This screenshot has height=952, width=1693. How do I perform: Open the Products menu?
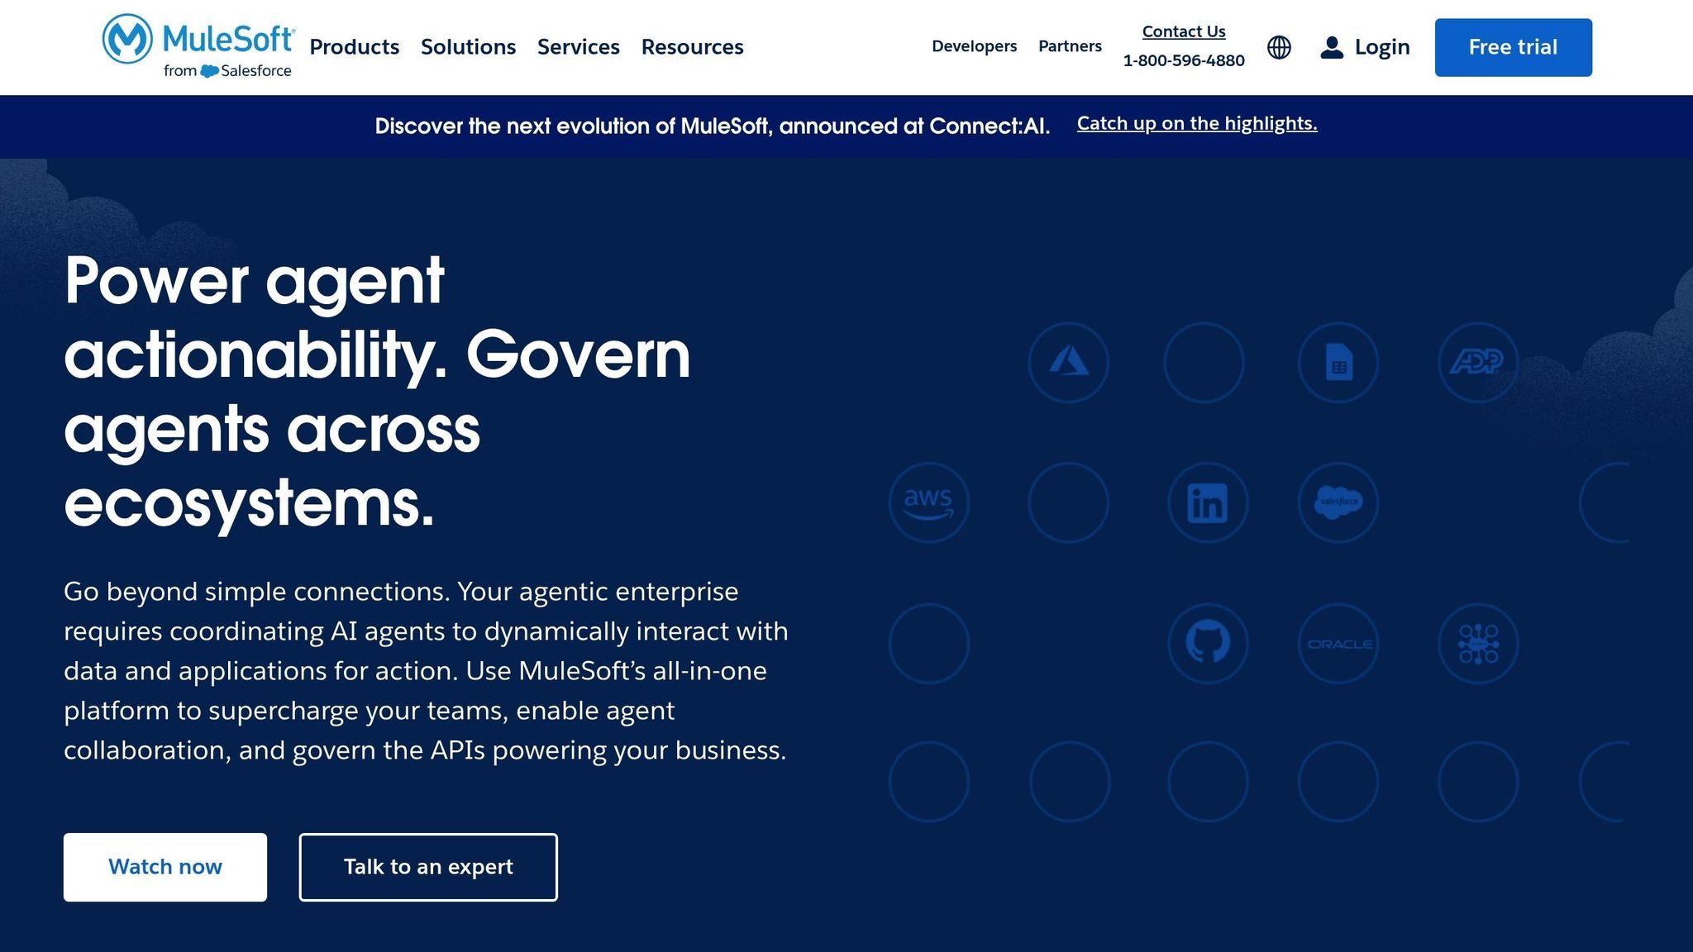tap(354, 47)
